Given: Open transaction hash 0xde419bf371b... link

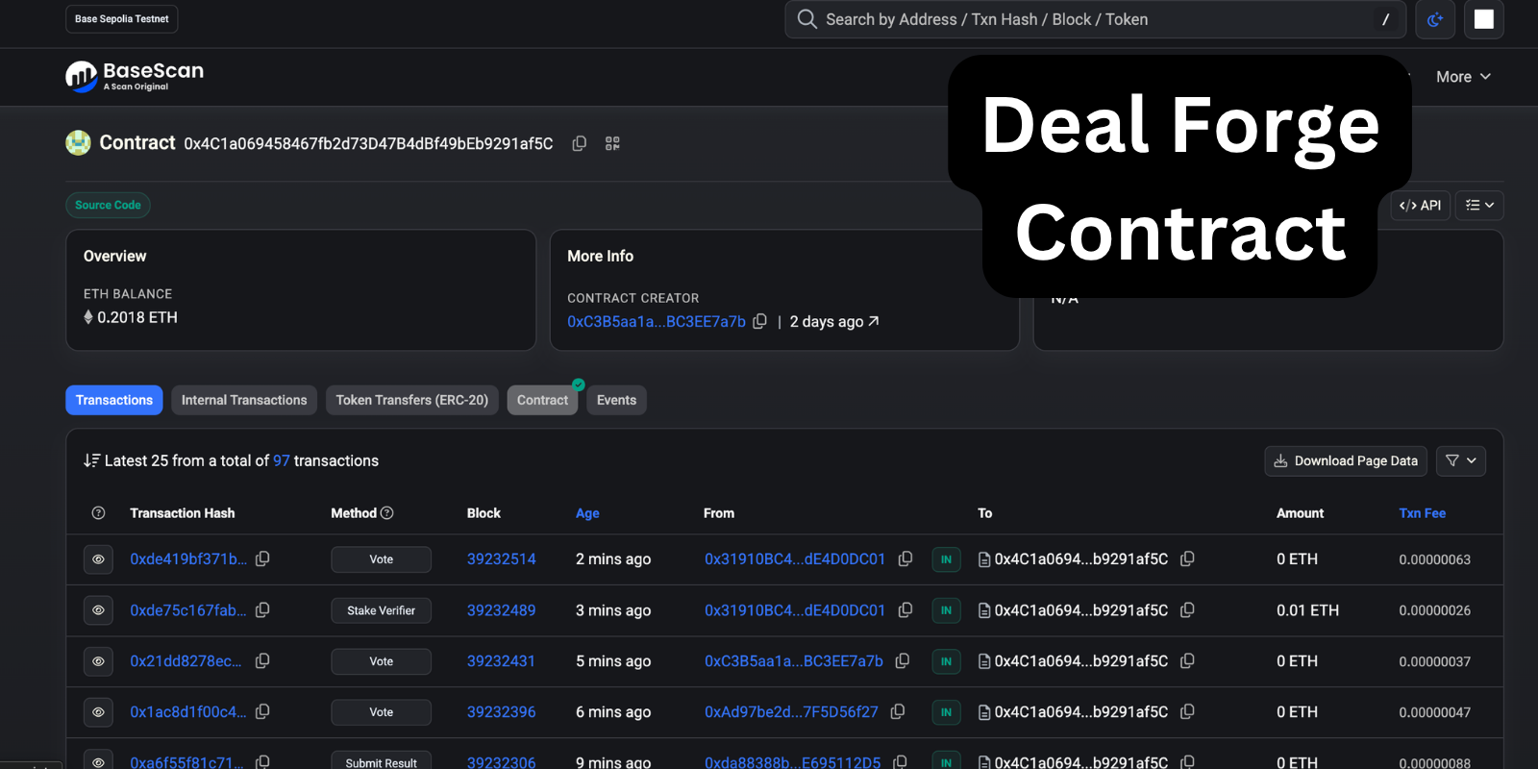Looking at the screenshot, I should click(188, 559).
